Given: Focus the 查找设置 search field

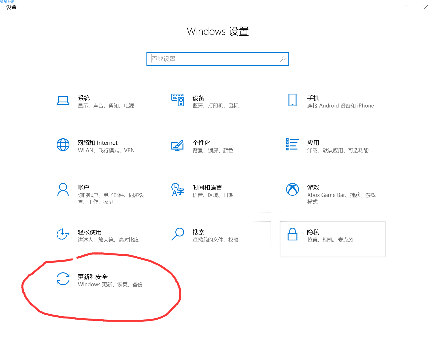Looking at the screenshot, I should pos(218,59).
